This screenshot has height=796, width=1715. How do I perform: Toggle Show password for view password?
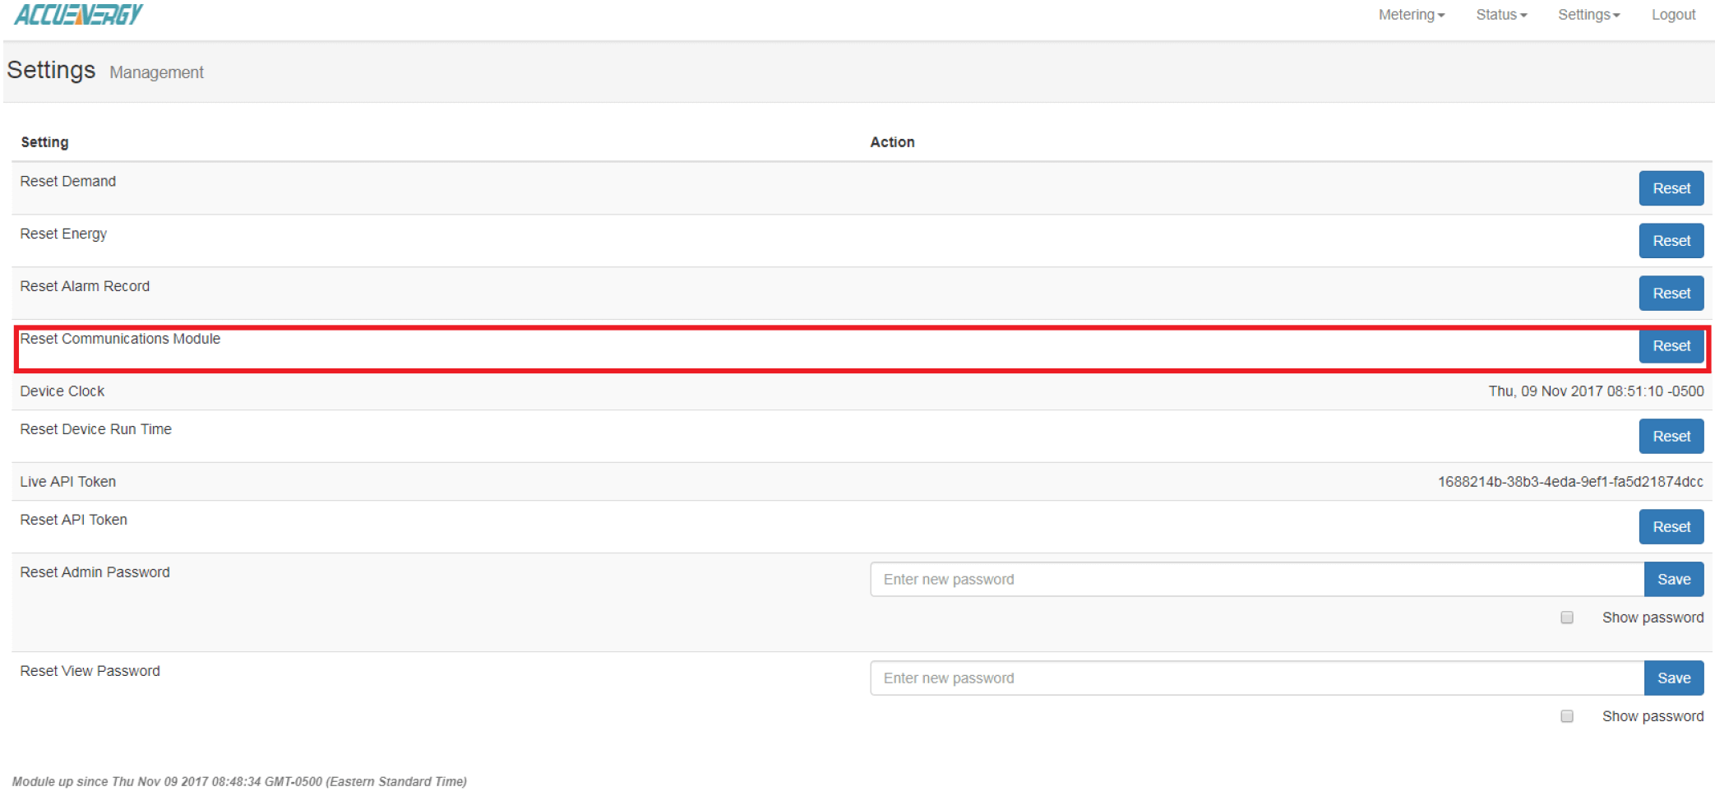[1567, 716]
